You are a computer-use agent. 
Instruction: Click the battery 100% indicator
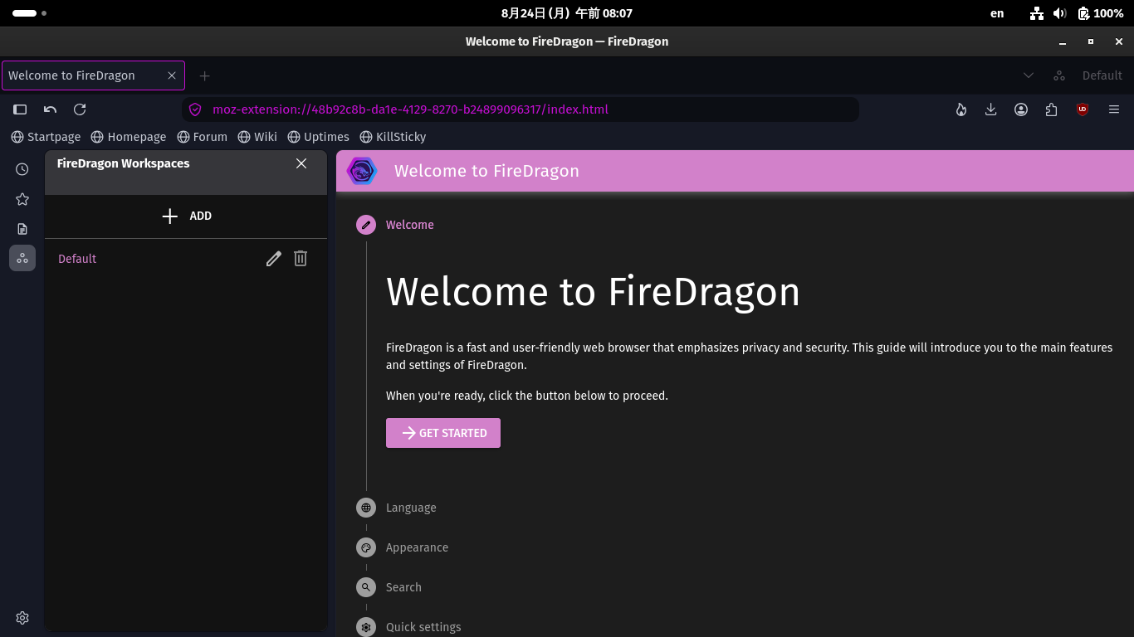pyautogui.click(x=1101, y=13)
